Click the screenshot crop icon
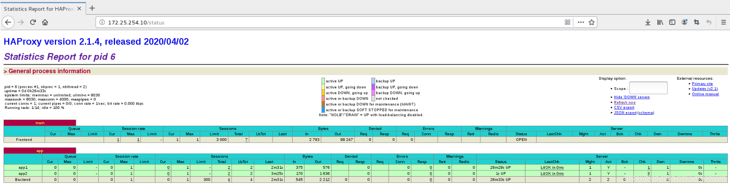Viewport: 730px width, 186px height. [x=696, y=22]
